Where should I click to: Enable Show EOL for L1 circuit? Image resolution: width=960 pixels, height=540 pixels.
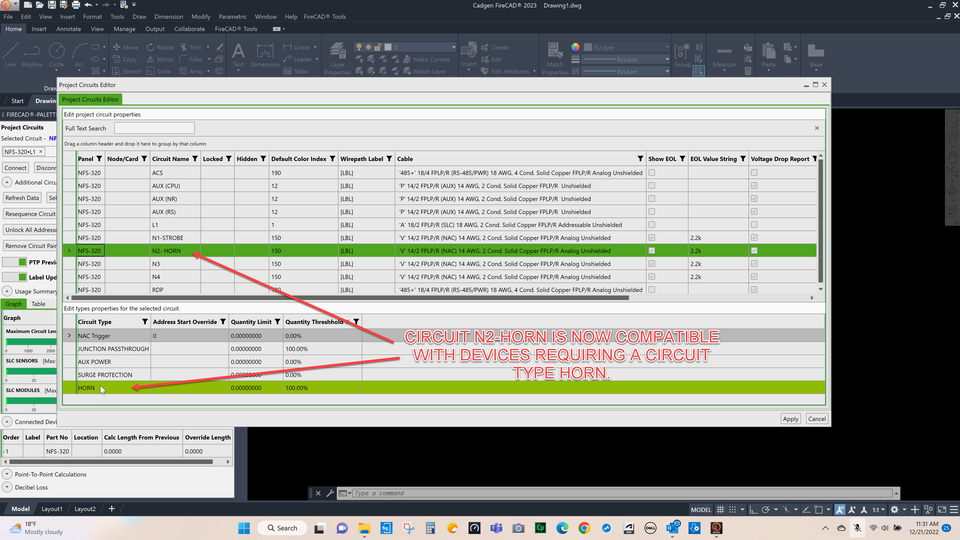(651, 225)
